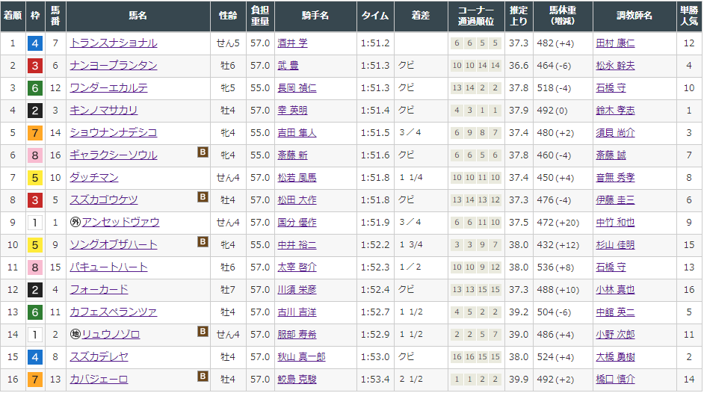The height and width of the screenshot is (393, 704).
Task: Click the circled 外 mark before アンセッドヴァウ
Action: (x=75, y=222)
